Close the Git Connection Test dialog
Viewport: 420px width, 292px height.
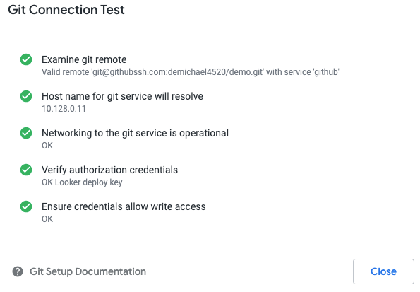[383, 271]
